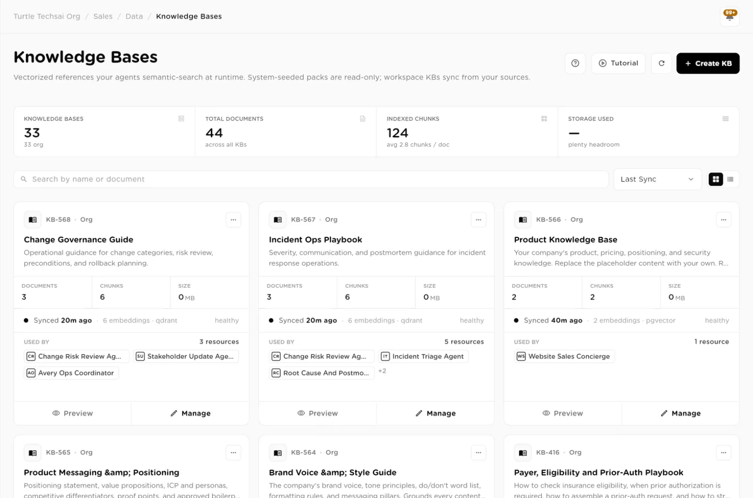Manage the Product Knowledge Base
The image size is (753, 498).
[x=681, y=413]
